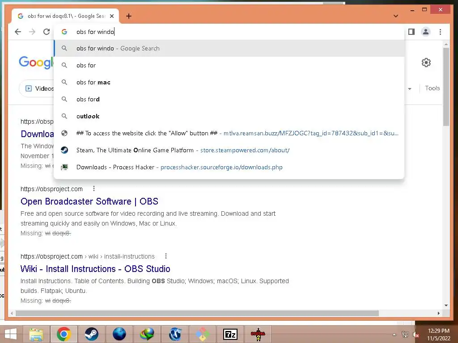The width and height of the screenshot is (458, 343).
Task: Open 7-Zip from the taskbar
Action: (x=230, y=334)
